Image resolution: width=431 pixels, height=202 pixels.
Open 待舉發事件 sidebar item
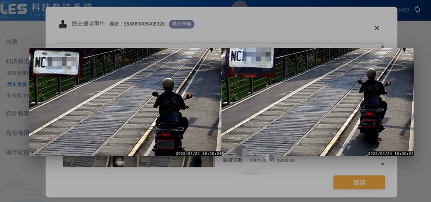18,74
